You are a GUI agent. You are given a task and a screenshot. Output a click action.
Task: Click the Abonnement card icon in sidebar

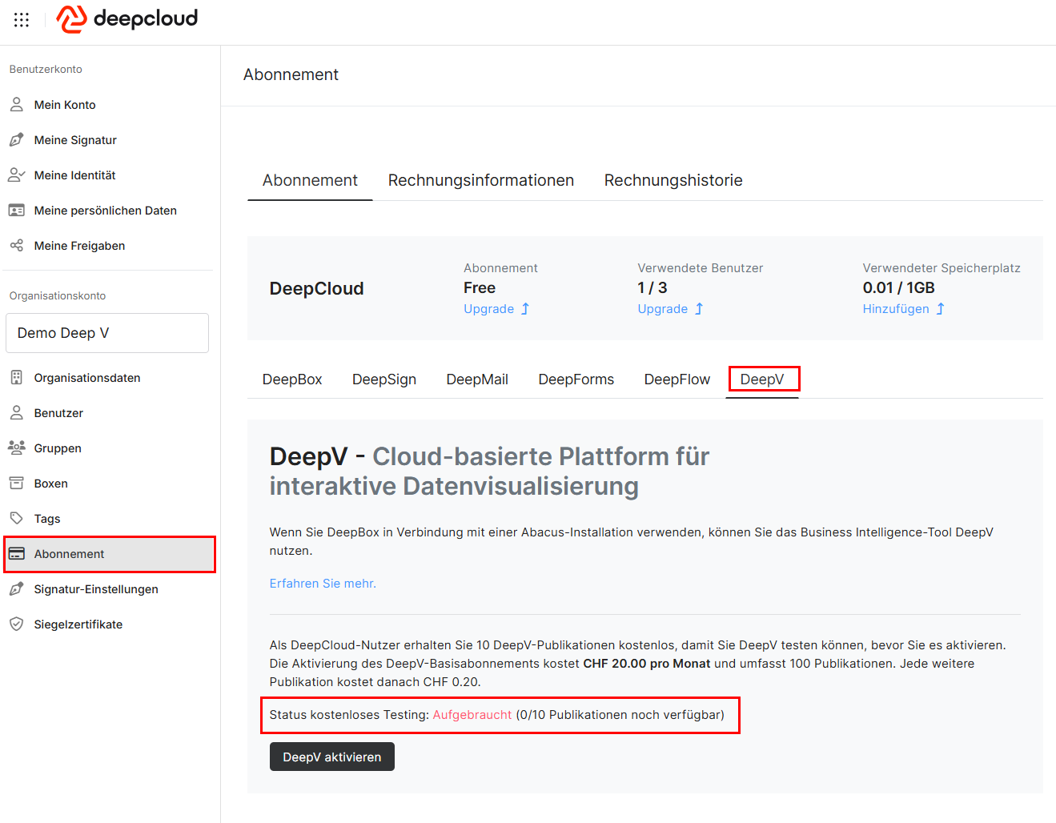(x=16, y=554)
